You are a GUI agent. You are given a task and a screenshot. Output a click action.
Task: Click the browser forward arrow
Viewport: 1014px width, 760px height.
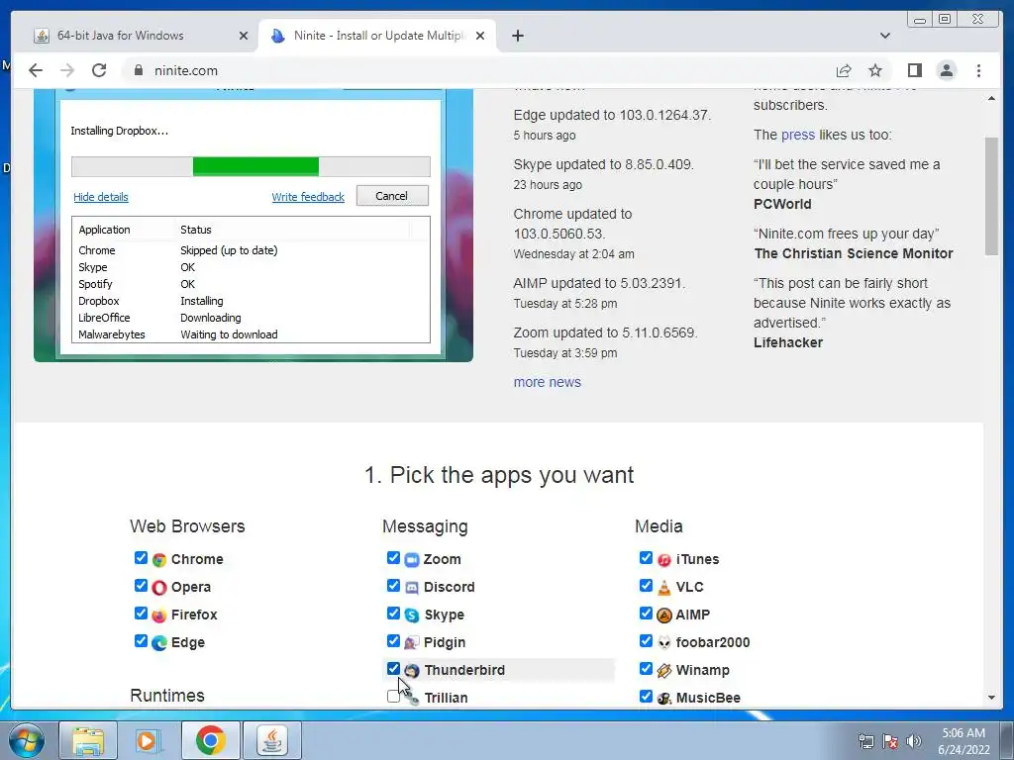pyautogui.click(x=66, y=70)
